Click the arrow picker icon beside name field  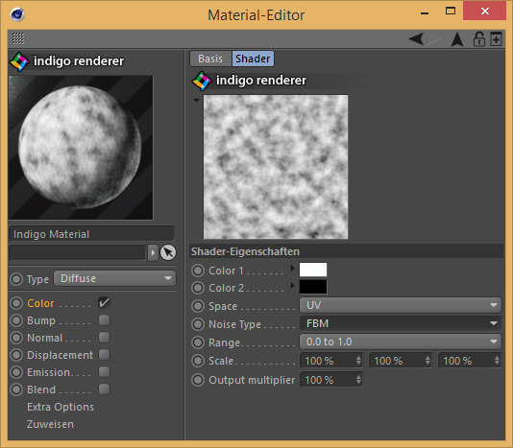pos(168,252)
